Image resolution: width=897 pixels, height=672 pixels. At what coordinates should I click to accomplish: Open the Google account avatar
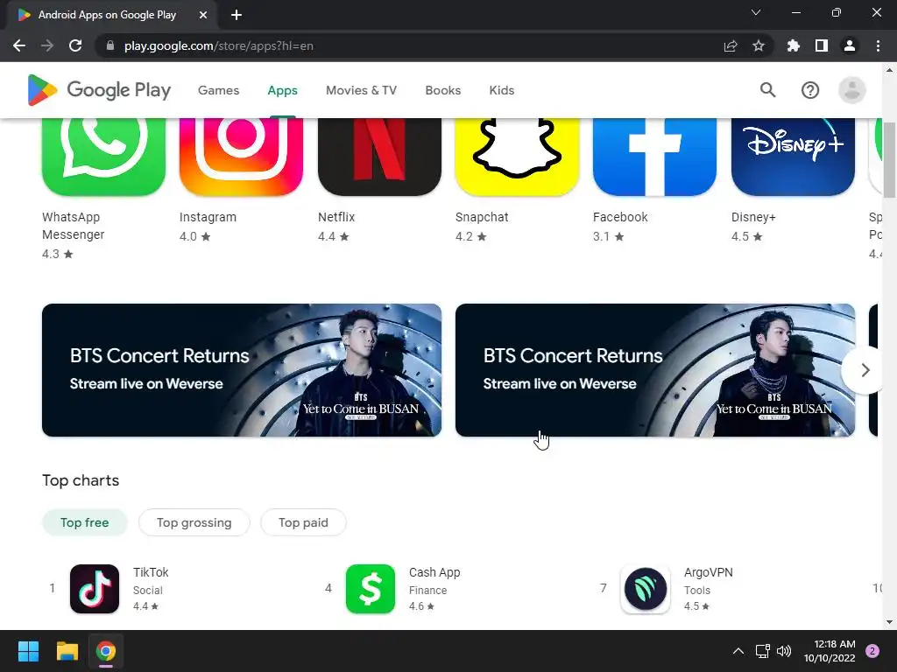pyautogui.click(x=851, y=90)
